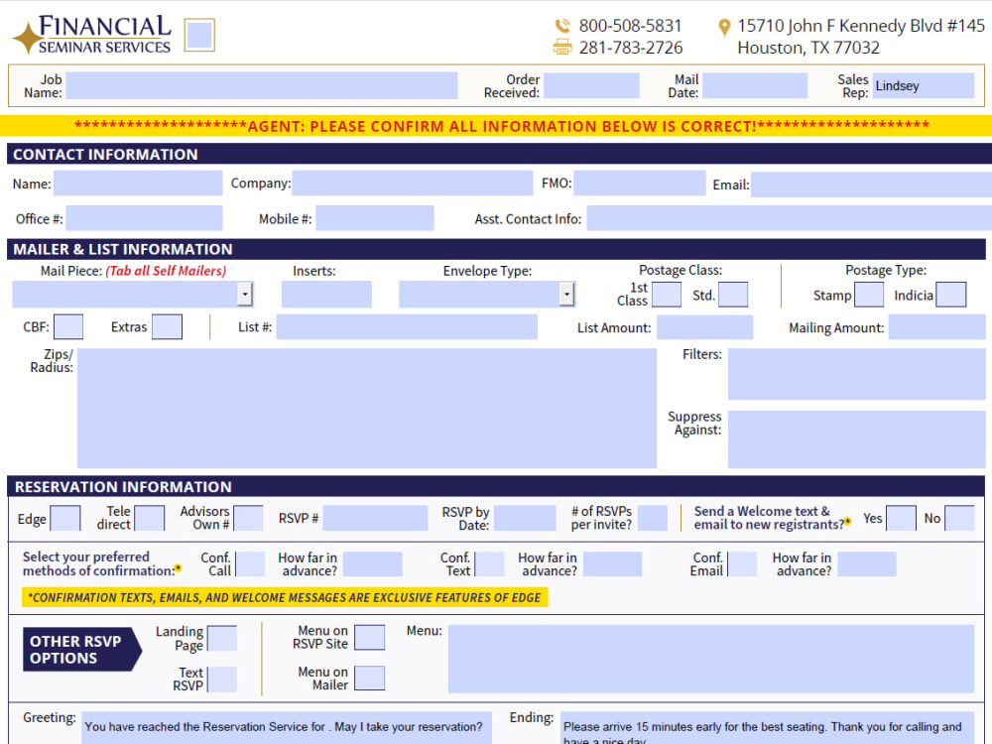Click the Mail Date field
This screenshot has height=744, width=992.
pyautogui.click(x=755, y=85)
